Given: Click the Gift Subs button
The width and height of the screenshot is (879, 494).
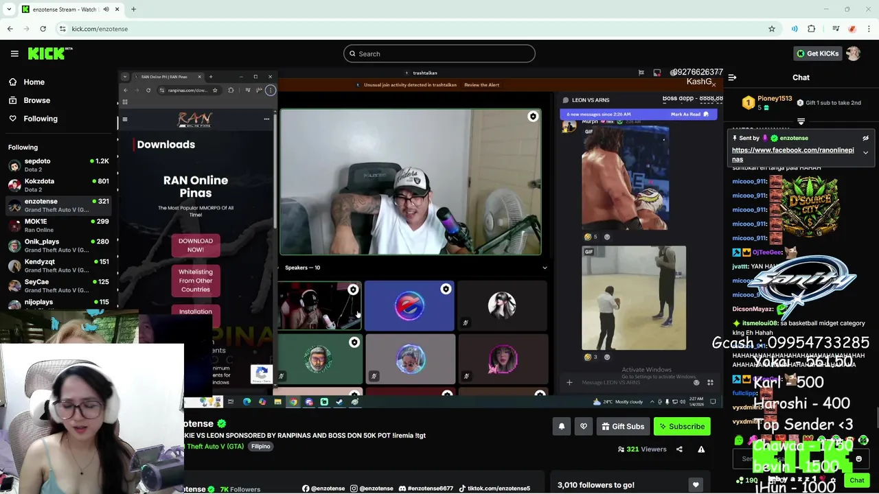Looking at the screenshot, I should coord(623,427).
